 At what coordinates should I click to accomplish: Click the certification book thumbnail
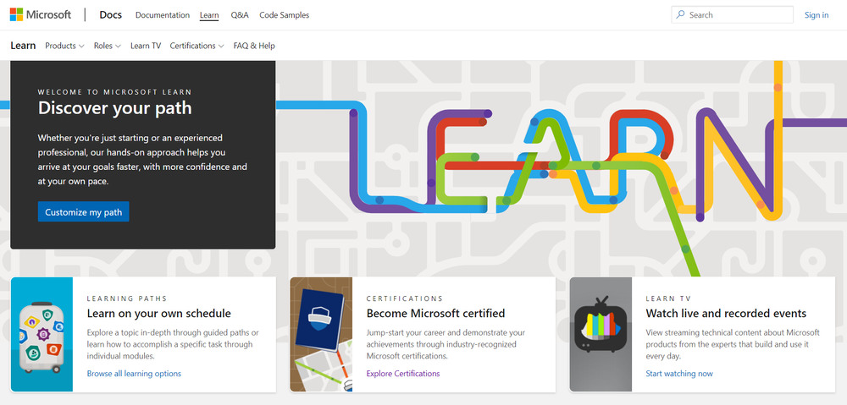point(321,334)
